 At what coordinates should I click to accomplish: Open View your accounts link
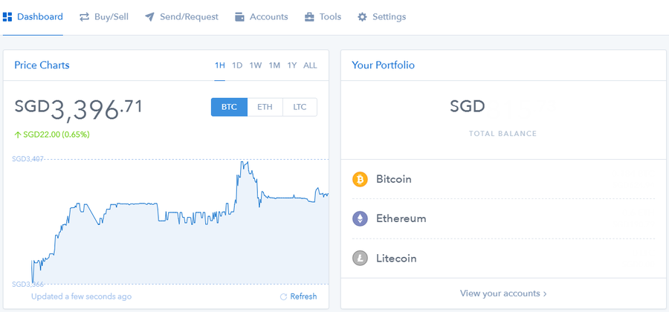pos(503,293)
